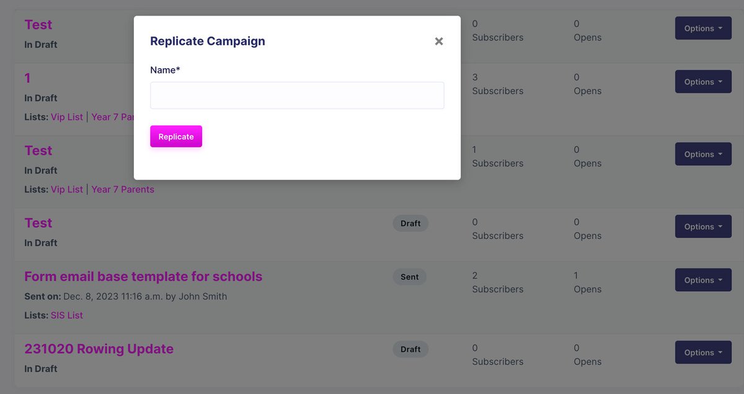Click the Sent status badge
Image resolution: width=744 pixels, height=394 pixels.
coord(409,277)
